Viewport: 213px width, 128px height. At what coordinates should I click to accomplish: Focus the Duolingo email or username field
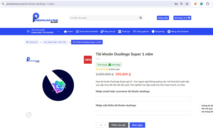(x=144, y=99)
